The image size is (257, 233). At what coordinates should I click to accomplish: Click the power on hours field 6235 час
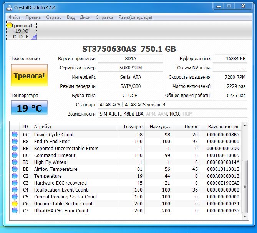(x=230, y=95)
